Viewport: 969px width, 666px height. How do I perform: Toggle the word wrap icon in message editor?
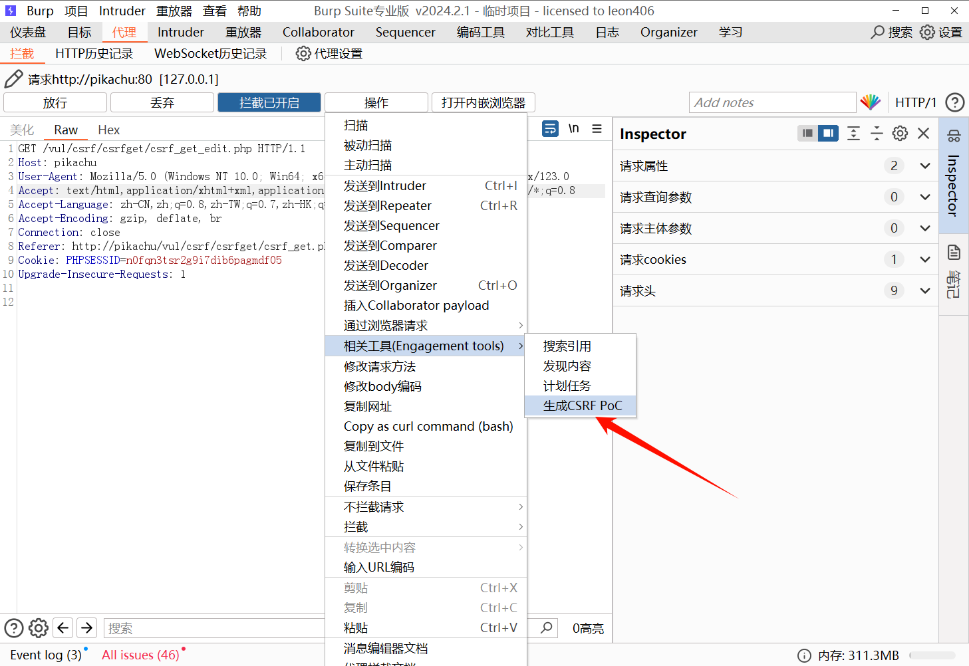click(x=551, y=128)
